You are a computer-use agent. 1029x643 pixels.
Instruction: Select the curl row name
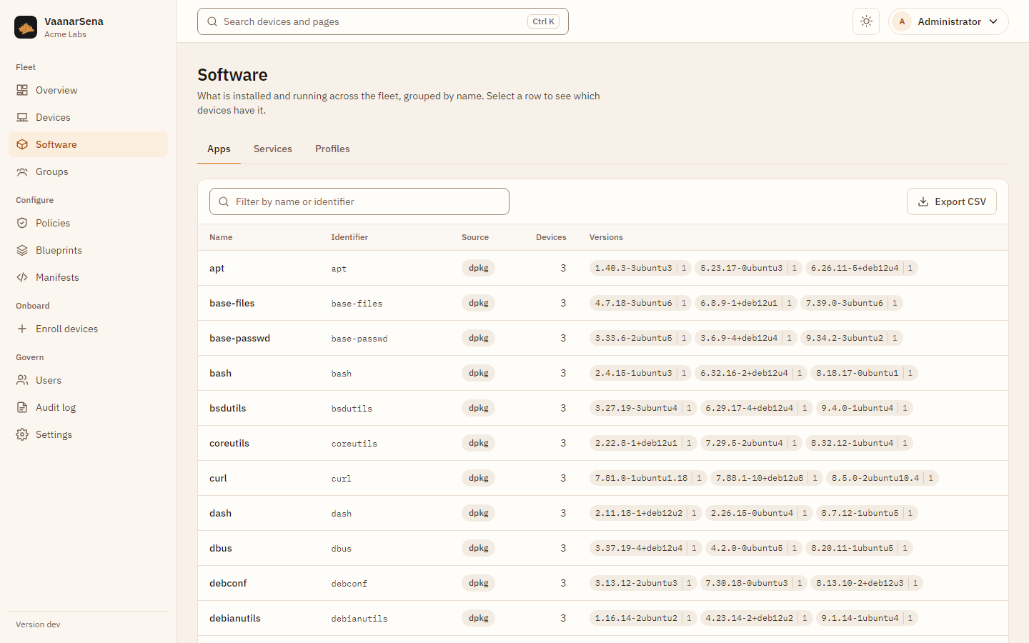coord(218,478)
